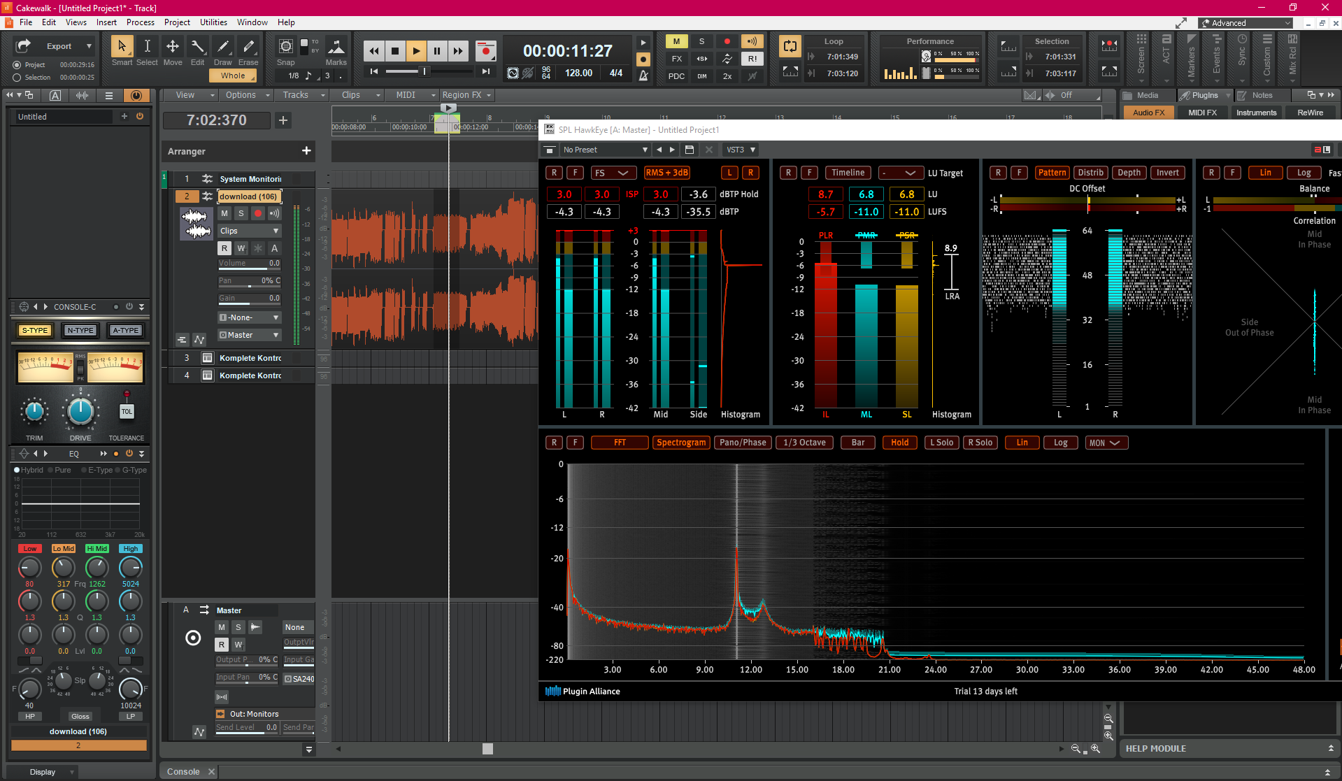Image resolution: width=1342 pixels, height=781 pixels.
Task: Expand the MON dropdown in spectrum analyzer
Action: pyautogui.click(x=1106, y=443)
